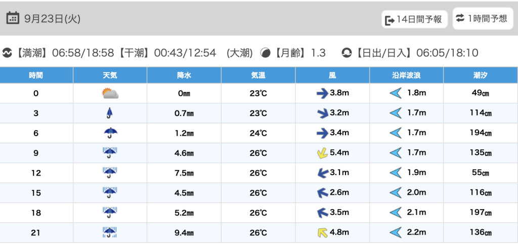Click the 風 column header
This screenshot has height=244, width=518.
[x=332, y=76]
